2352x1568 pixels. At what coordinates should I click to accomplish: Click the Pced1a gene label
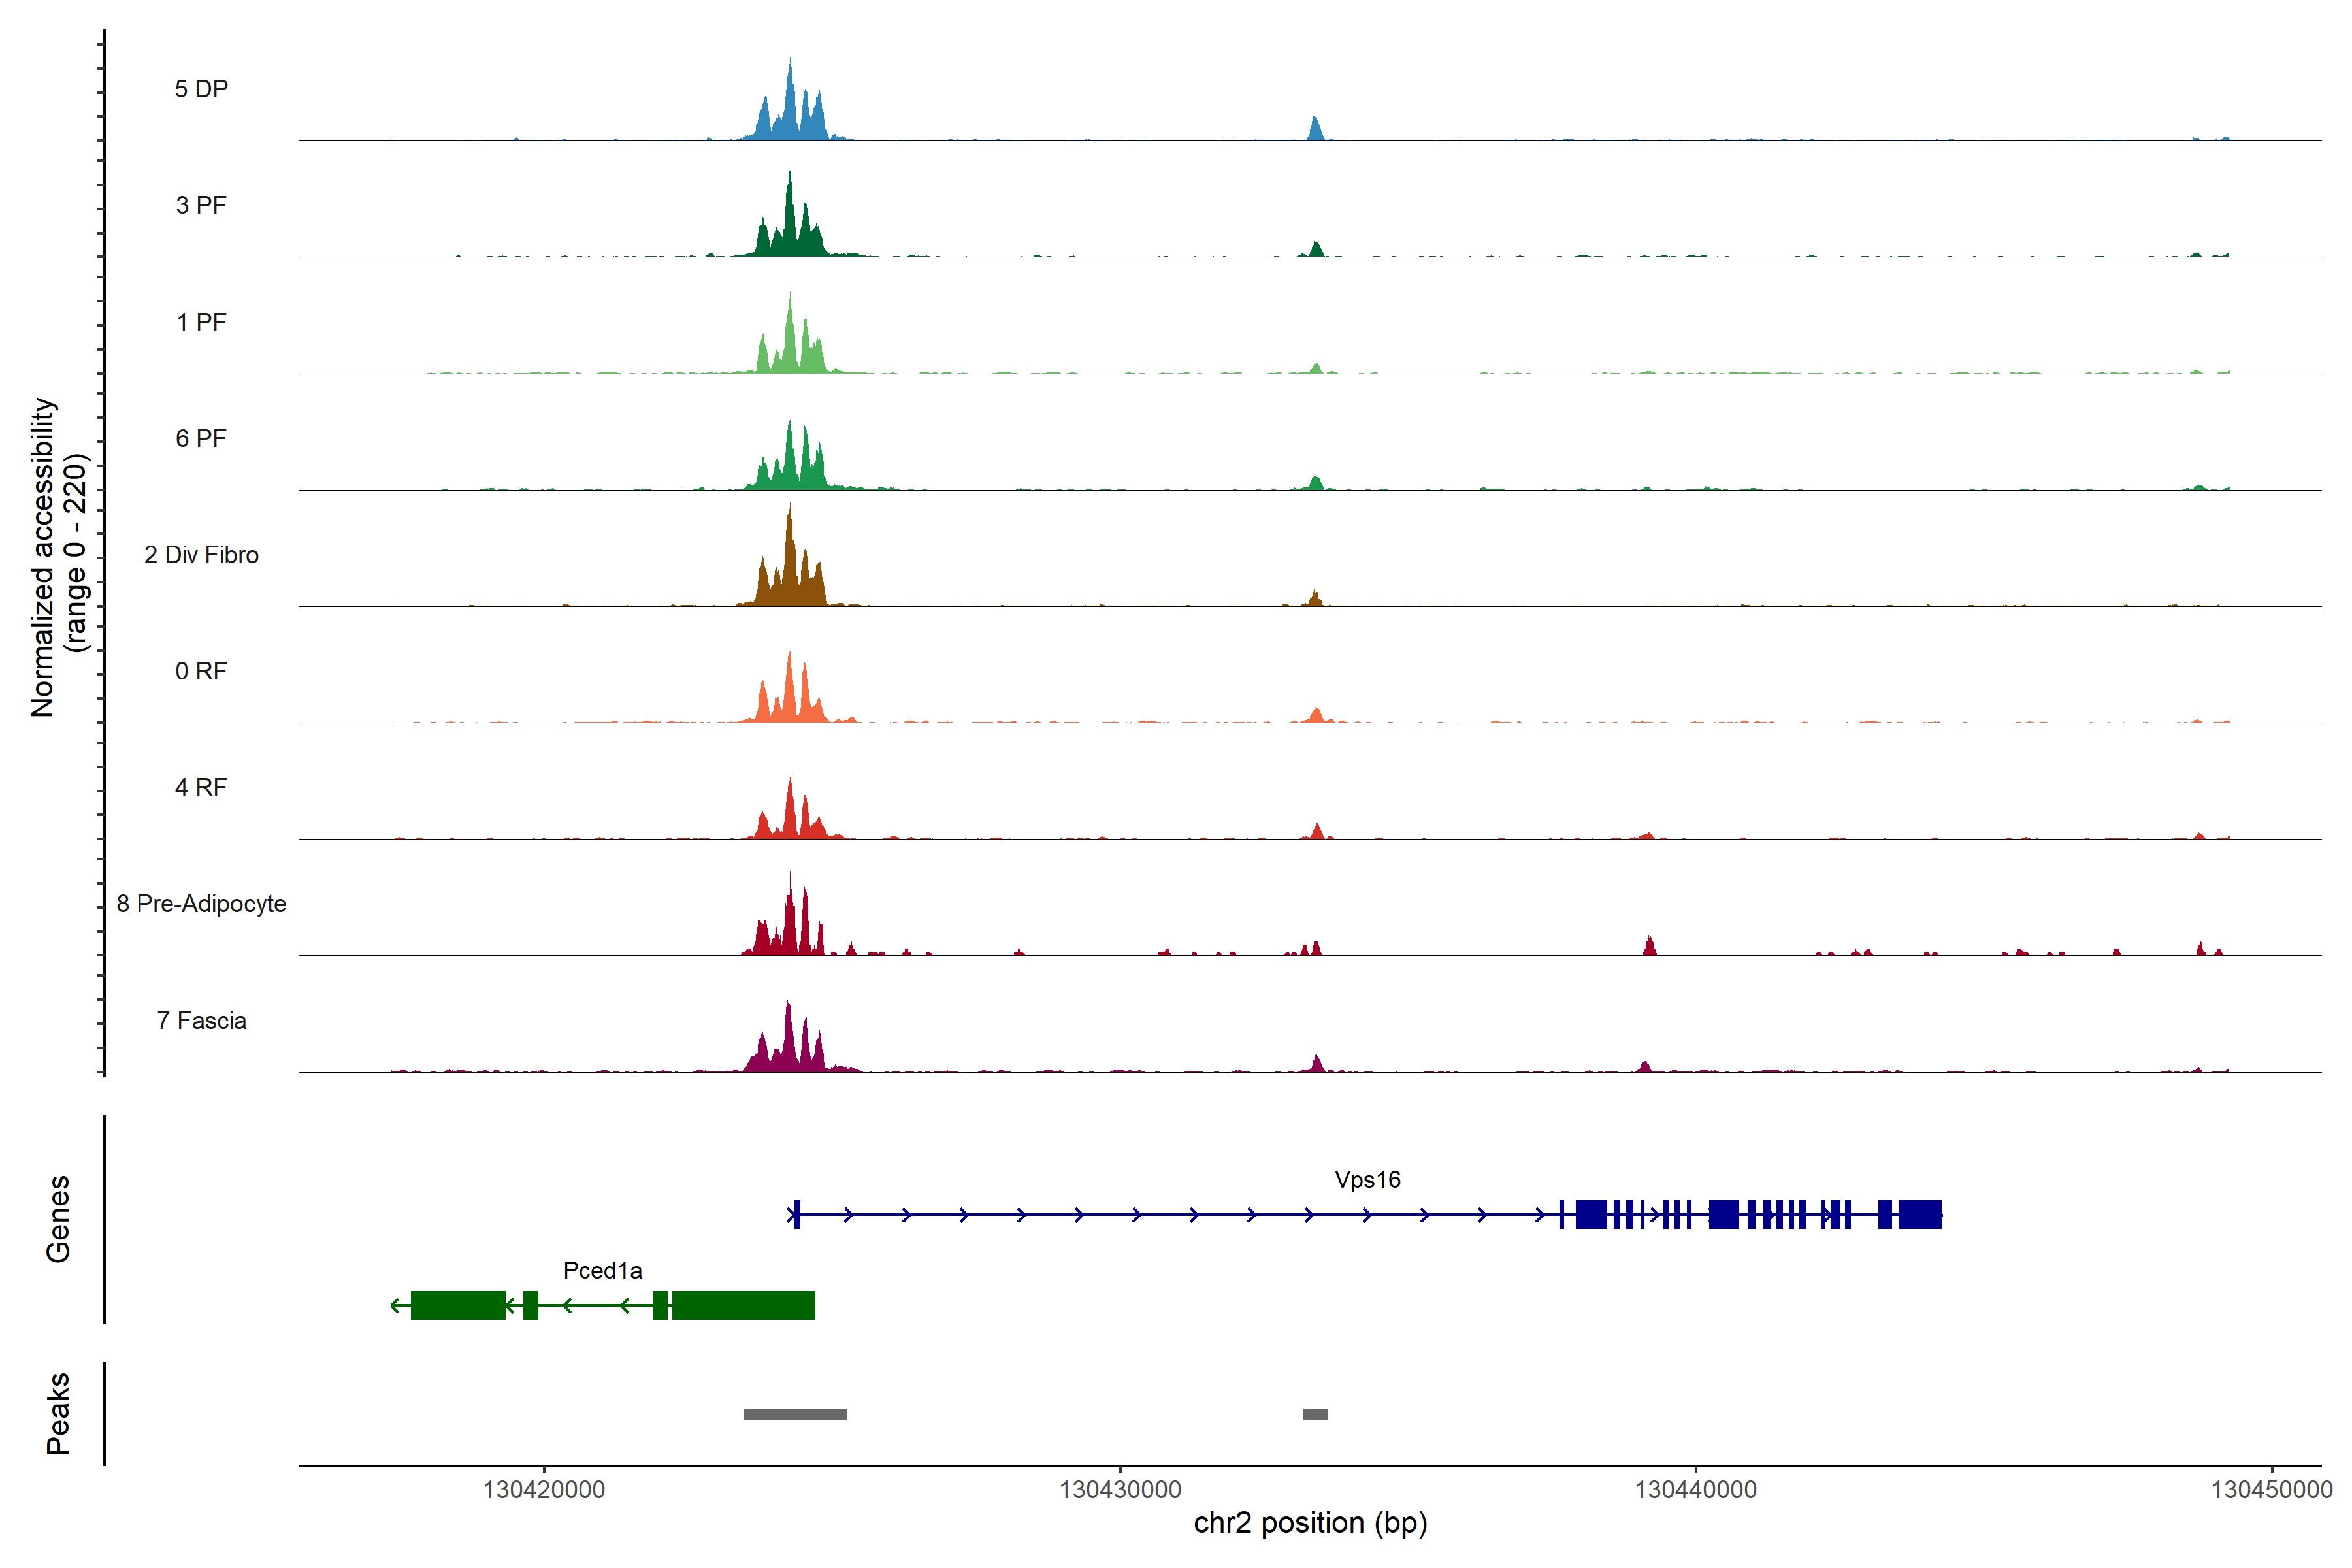pyautogui.click(x=602, y=1271)
